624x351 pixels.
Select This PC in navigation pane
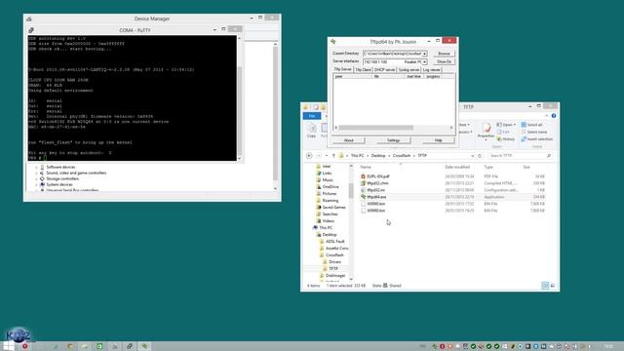(x=326, y=227)
